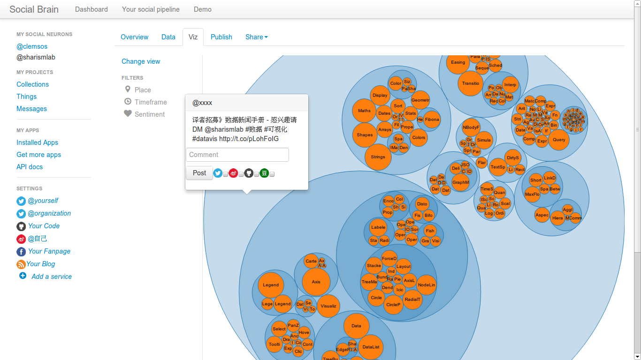Click the plus icon for Add a service
This screenshot has width=641, height=360.
point(23,276)
